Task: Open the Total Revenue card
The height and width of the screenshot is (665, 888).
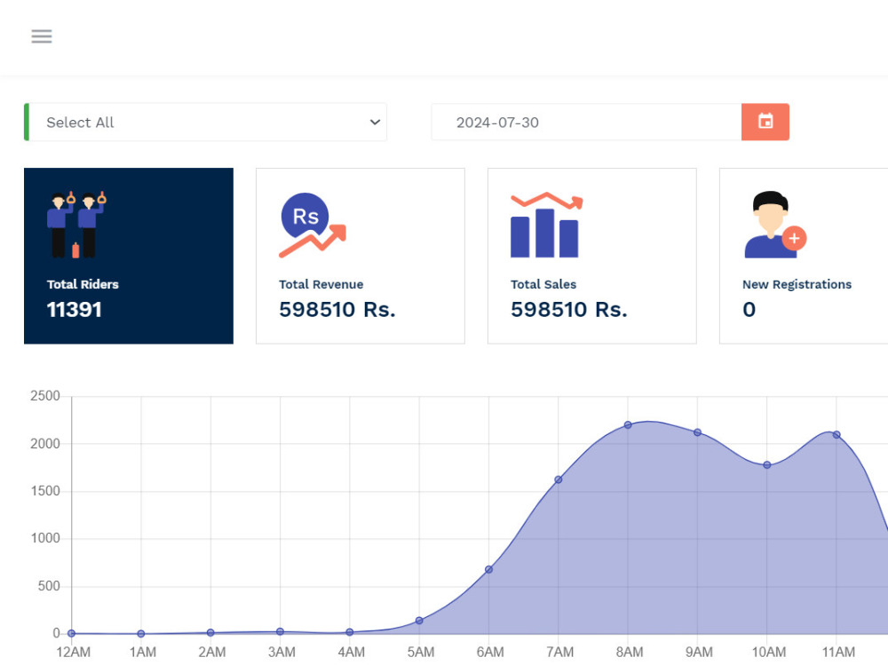Action: coord(361,256)
